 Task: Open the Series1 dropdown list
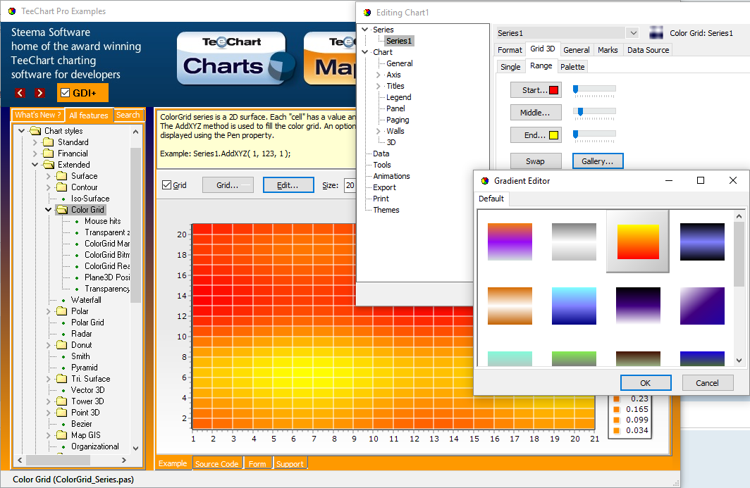pyautogui.click(x=633, y=33)
